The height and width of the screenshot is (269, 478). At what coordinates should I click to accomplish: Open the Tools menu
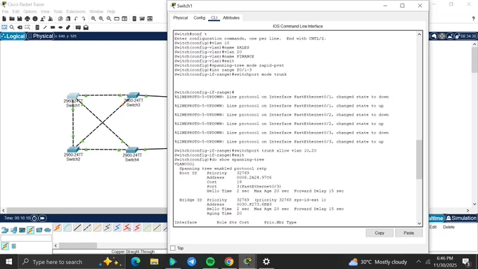point(58,11)
